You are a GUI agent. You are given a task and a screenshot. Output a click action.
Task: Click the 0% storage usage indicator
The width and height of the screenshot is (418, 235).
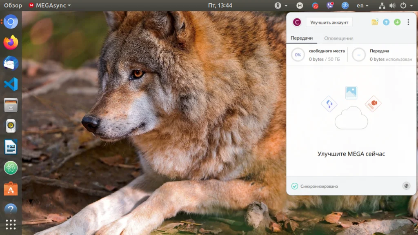tap(298, 55)
